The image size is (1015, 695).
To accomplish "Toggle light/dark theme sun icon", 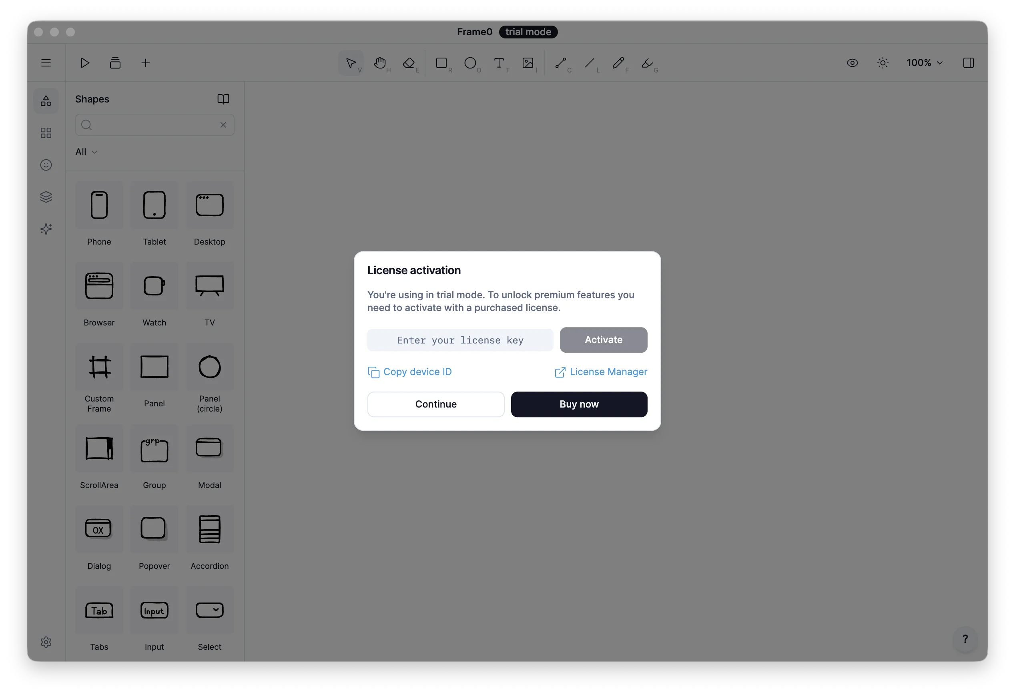I will point(883,63).
